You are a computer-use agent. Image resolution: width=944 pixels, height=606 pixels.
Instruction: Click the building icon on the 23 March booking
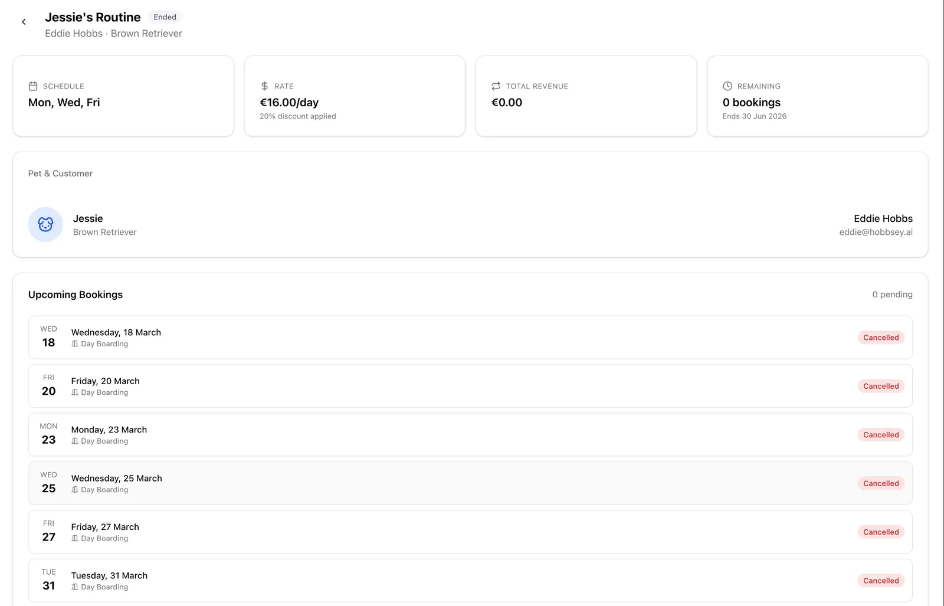click(74, 440)
